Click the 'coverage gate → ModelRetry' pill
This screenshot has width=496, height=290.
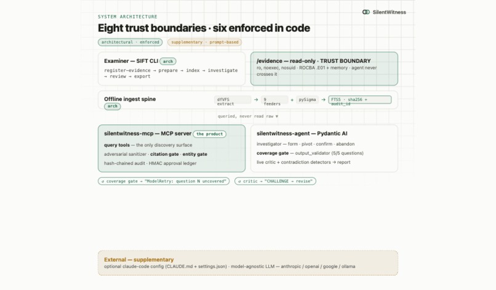[164, 181]
